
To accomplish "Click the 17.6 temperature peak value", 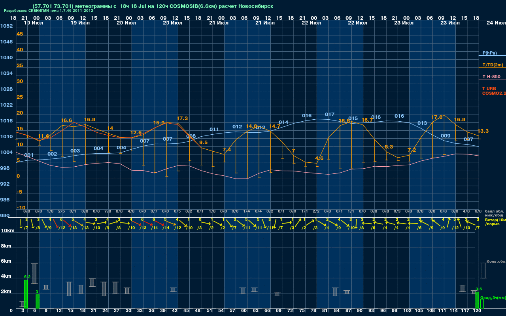I will pos(437,117).
